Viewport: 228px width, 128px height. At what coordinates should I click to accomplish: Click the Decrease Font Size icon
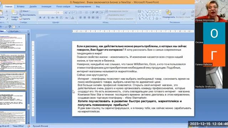click(x=70, y=13)
